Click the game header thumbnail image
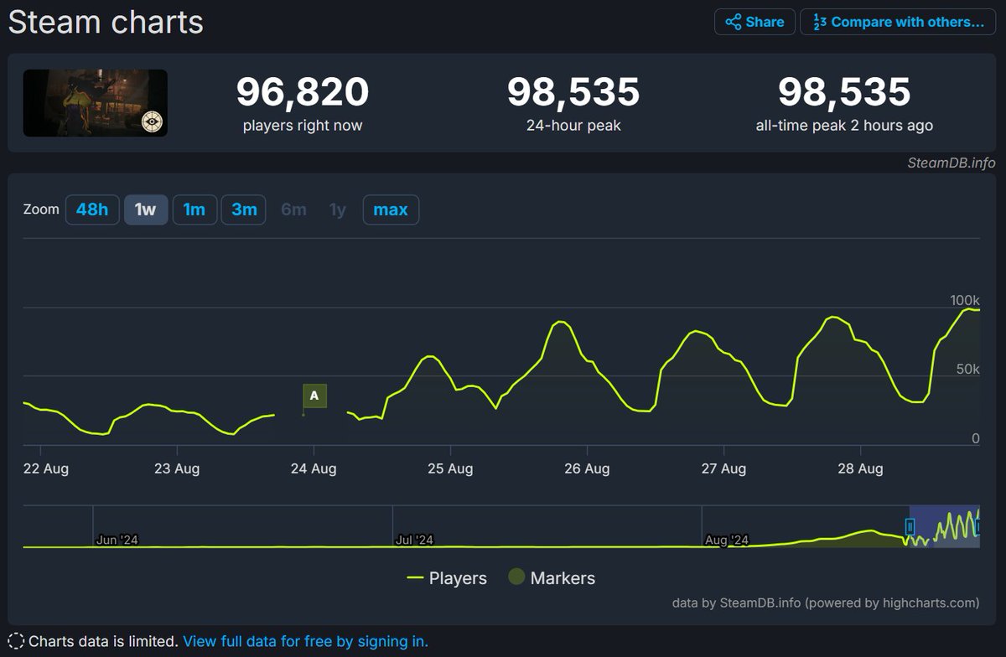1006x657 pixels. (95, 103)
